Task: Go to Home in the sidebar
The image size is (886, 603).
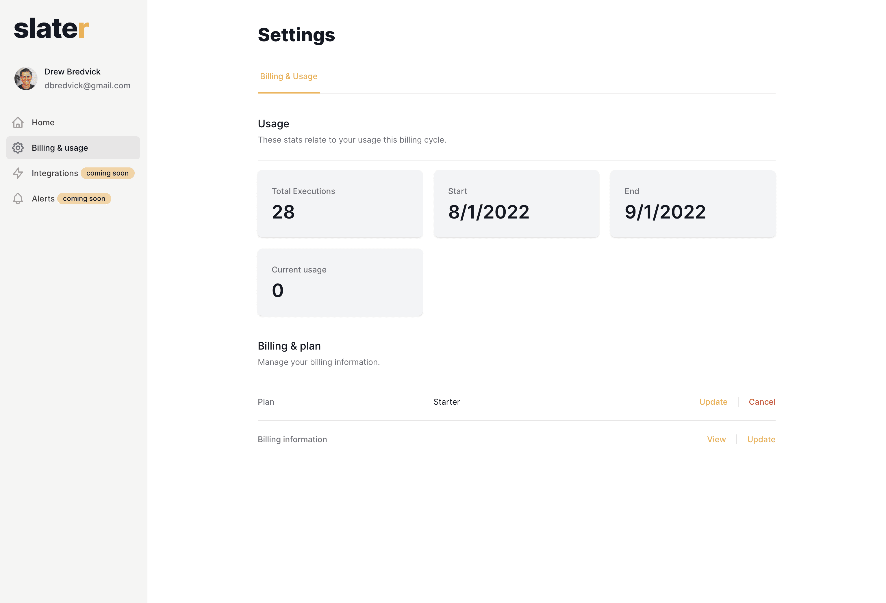Action: tap(73, 122)
